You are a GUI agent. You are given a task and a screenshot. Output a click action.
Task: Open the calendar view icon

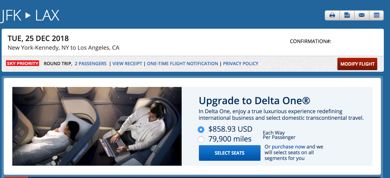377,15
